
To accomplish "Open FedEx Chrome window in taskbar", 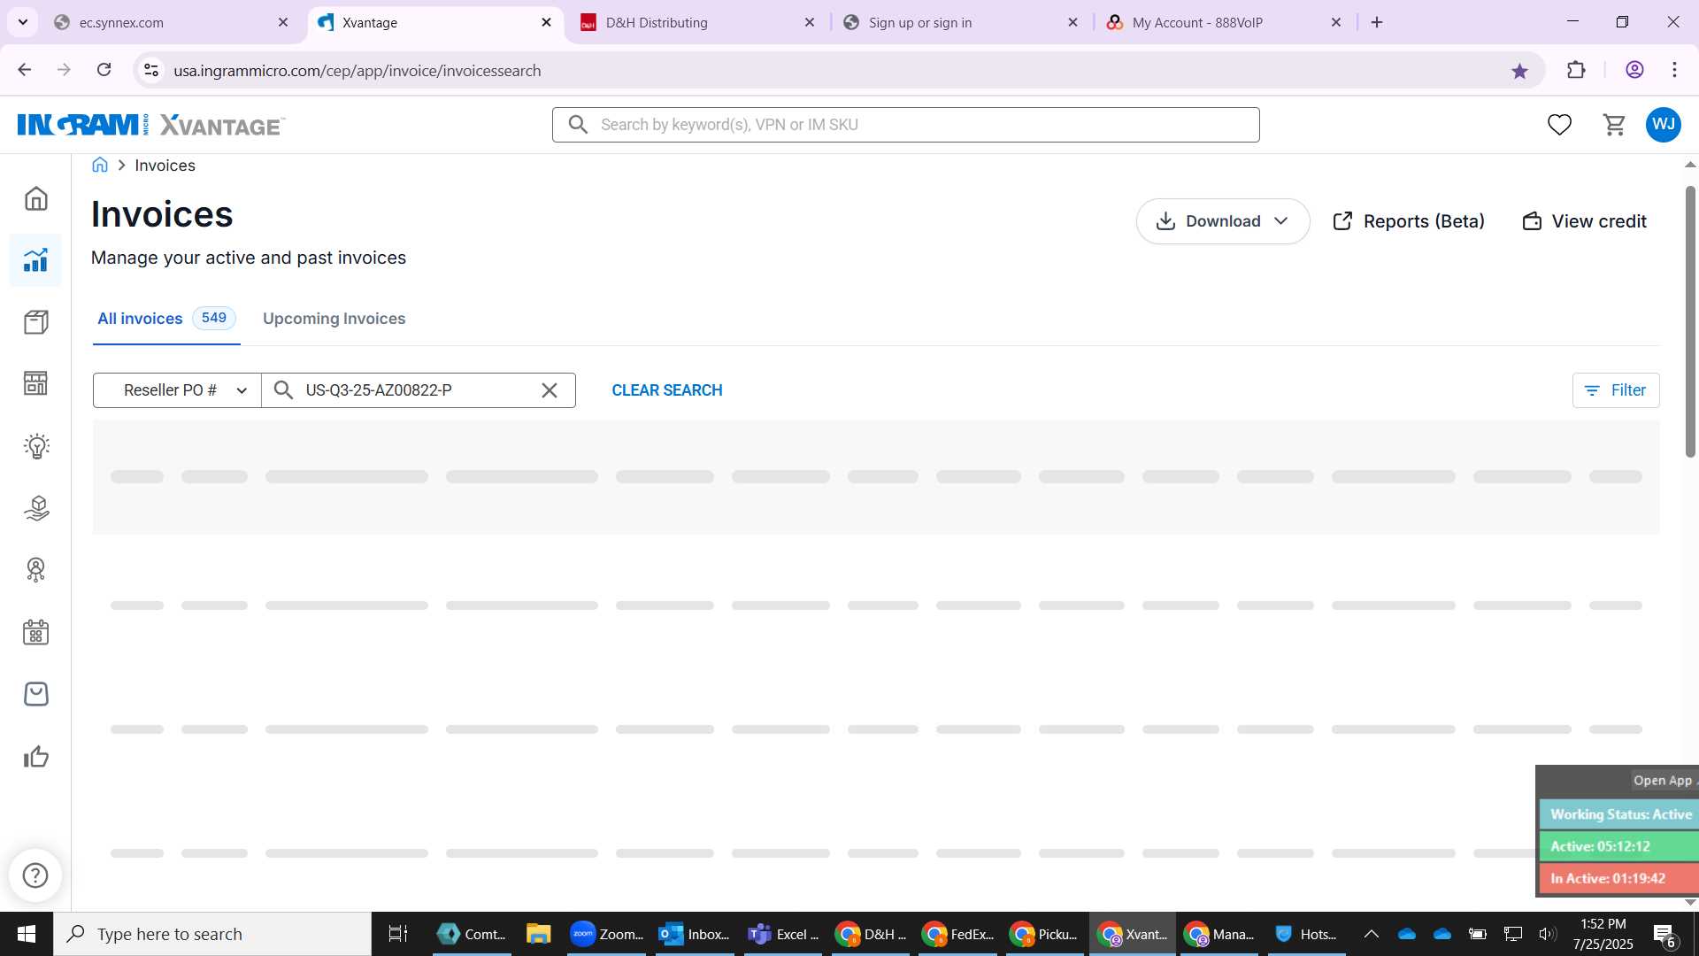I will coord(957,934).
